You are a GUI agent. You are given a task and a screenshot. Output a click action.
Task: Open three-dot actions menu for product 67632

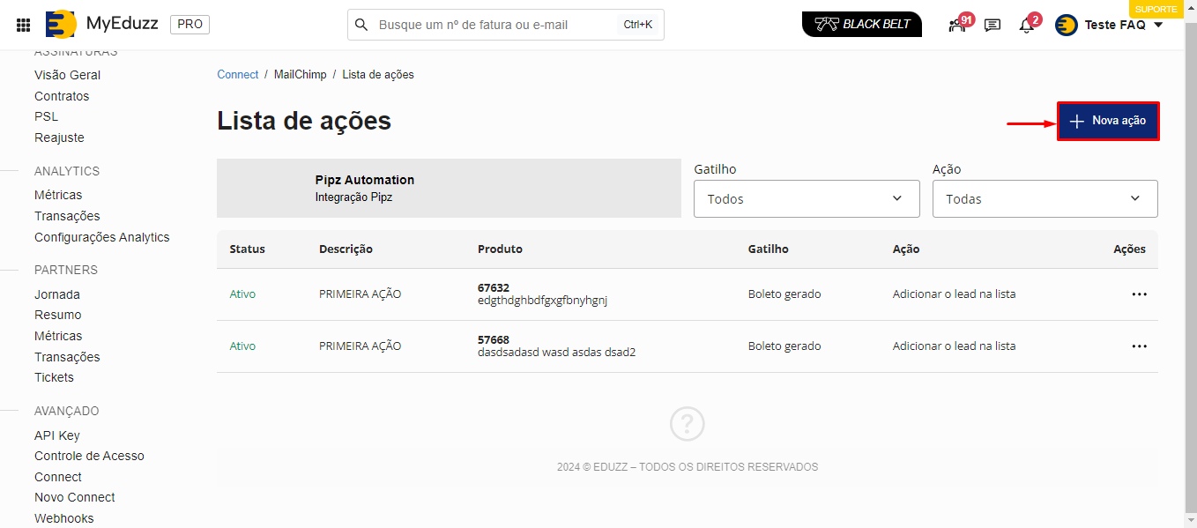coord(1139,294)
